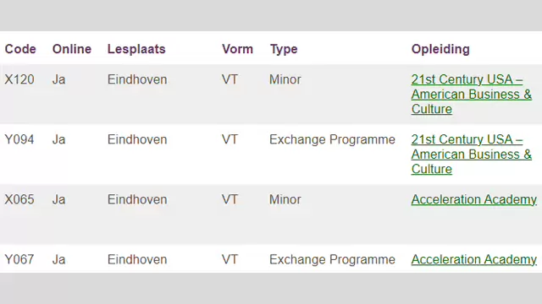
Task: Click the Type column header
Action: tap(284, 49)
